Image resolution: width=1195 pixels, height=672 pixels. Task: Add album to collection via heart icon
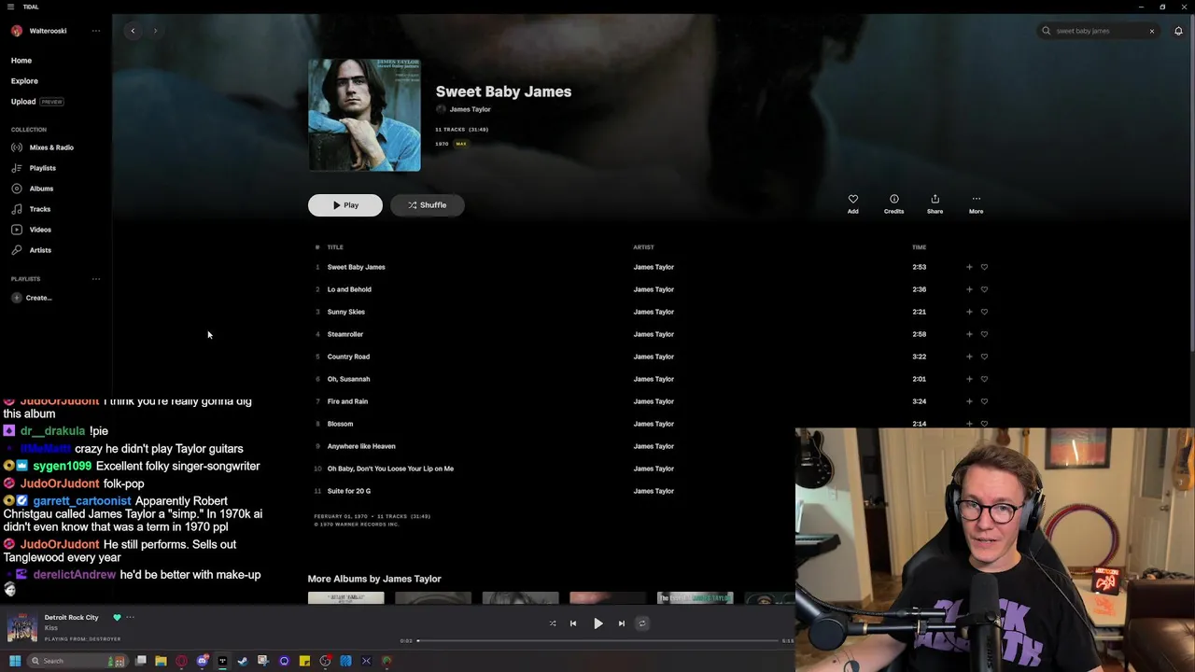pyautogui.click(x=852, y=203)
